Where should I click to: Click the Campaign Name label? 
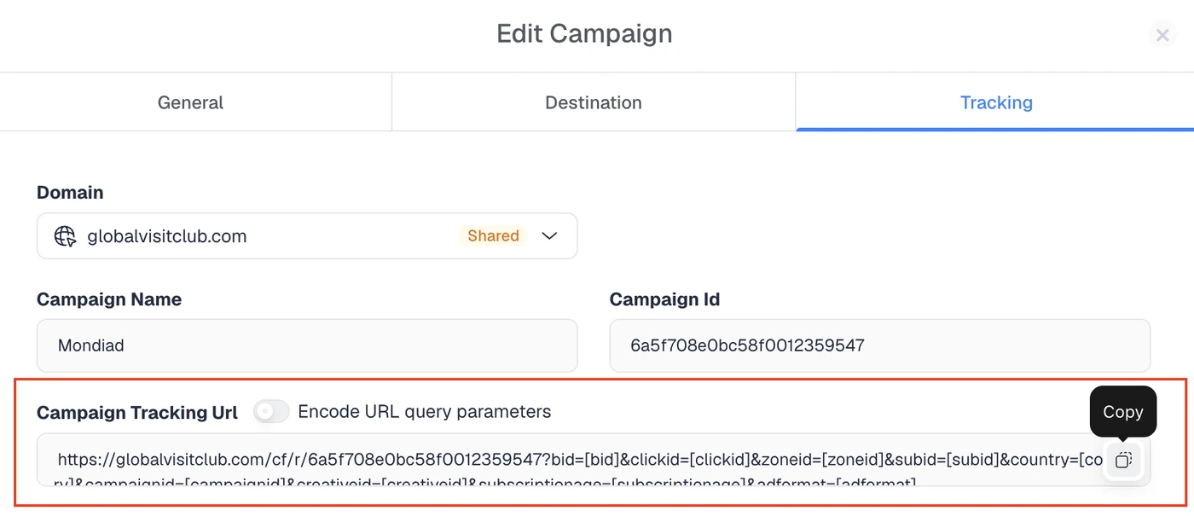click(x=109, y=299)
